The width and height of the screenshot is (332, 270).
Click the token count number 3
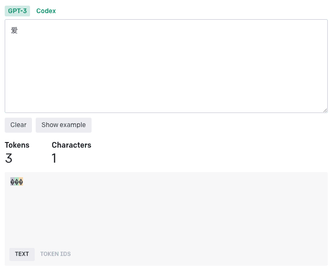pos(8,158)
